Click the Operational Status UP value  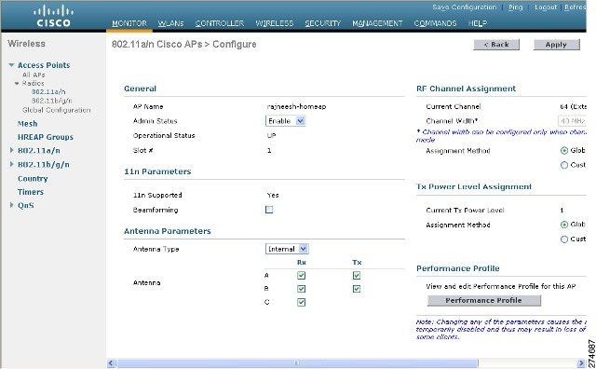(271, 135)
